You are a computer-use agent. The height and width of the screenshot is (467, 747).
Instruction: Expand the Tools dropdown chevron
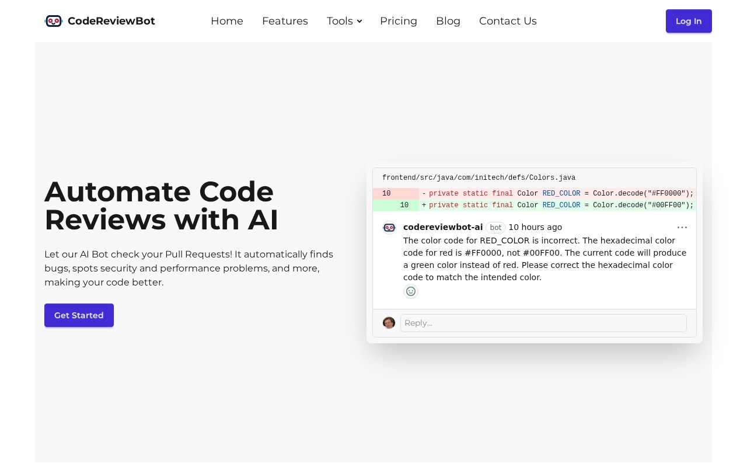pos(359,21)
